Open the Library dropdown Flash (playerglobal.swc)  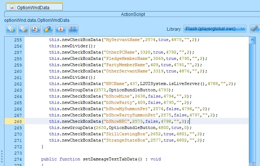coord(215,29)
